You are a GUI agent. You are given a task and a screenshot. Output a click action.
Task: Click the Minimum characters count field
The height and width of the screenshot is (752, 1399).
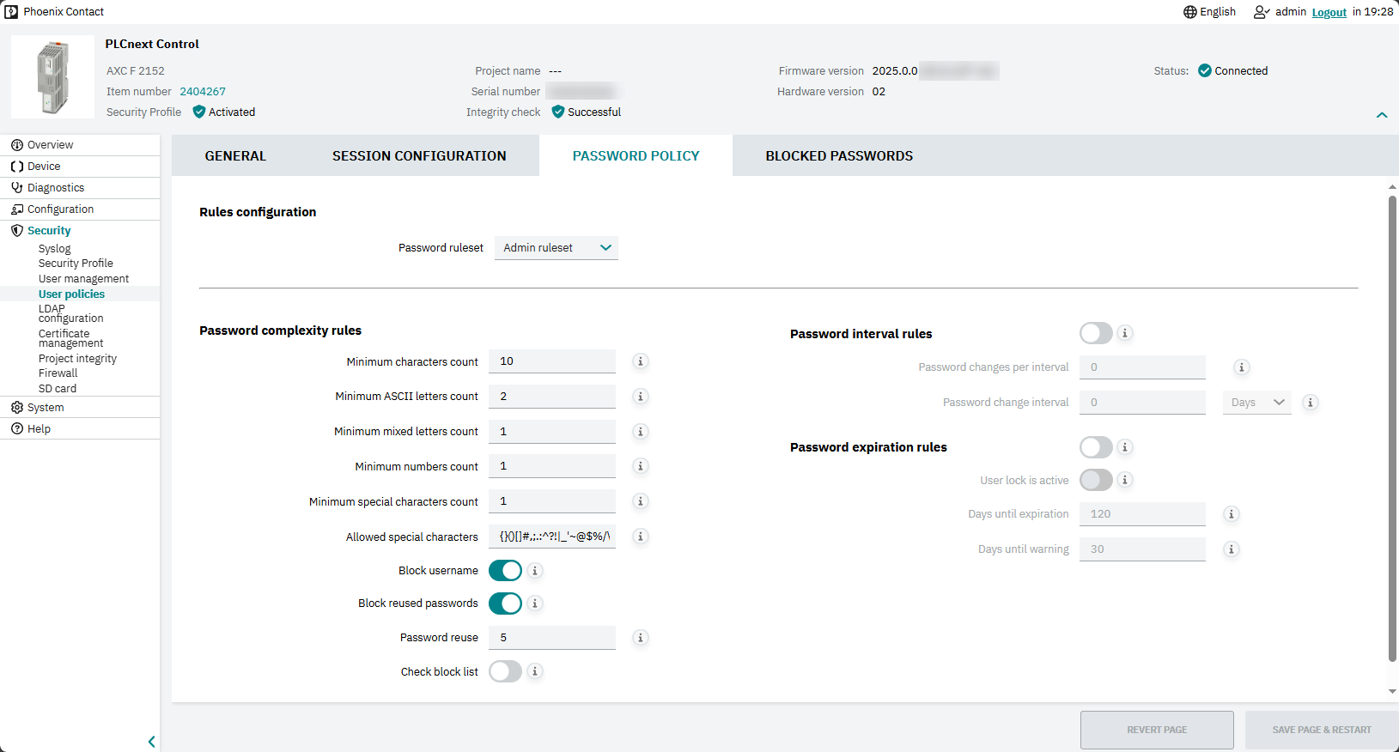tap(552, 361)
